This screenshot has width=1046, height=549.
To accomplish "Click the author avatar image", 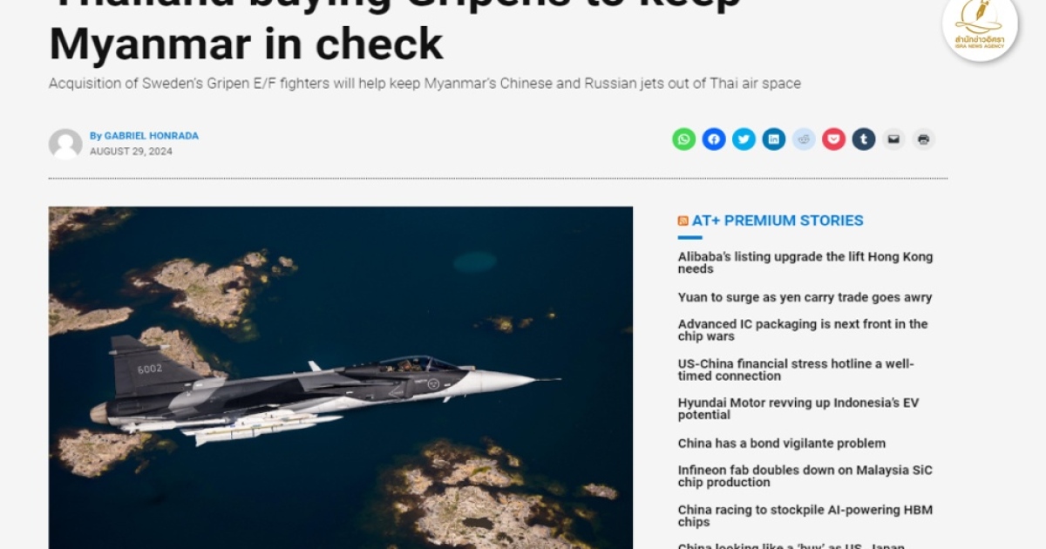I will [65, 144].
